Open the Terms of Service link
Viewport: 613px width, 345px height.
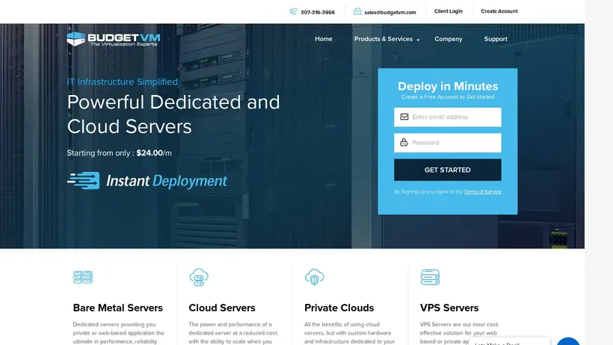pyautogui.click(x=482, y=192)
